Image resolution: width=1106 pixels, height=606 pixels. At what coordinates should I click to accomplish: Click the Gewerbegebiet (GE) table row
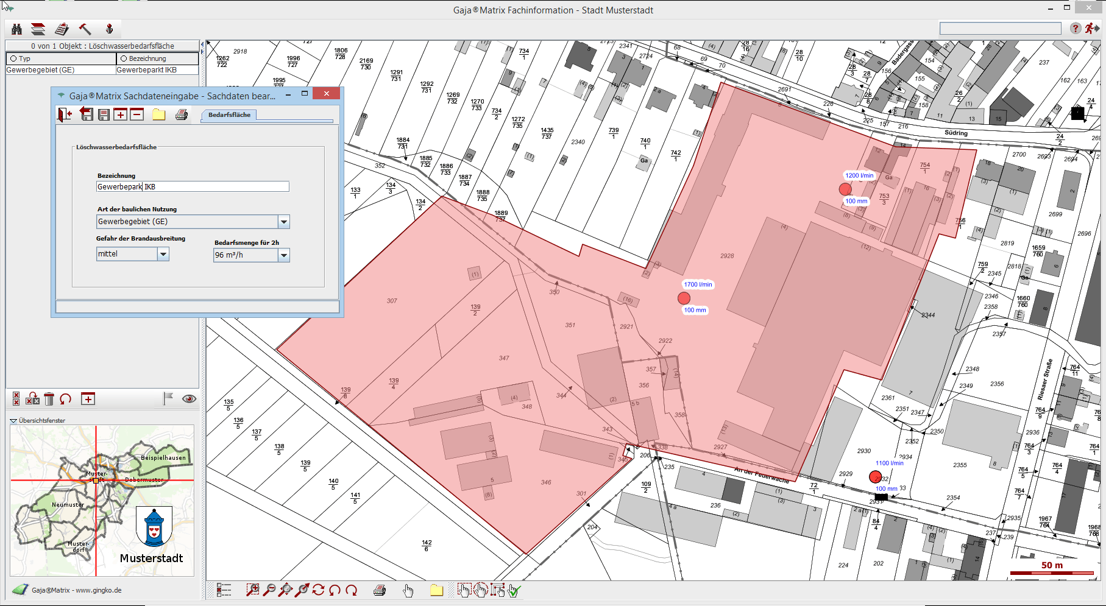pyautogui.click(x=40, y=70)
